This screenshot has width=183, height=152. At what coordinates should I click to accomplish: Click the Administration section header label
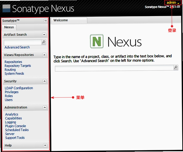[x=16, y=107]
